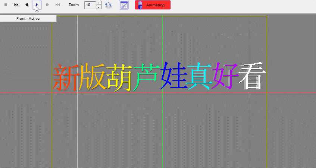
Task: Toggle loop animation icon
Action: click(108, 5)
